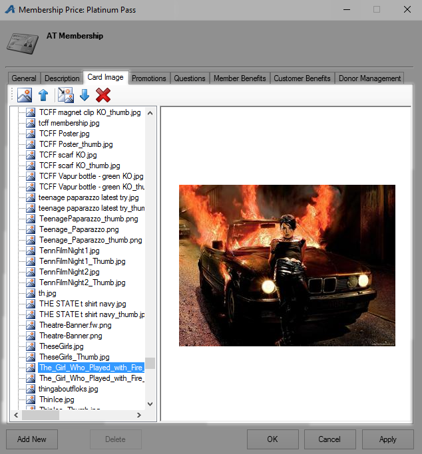Viewport: 422px width, 454px height.
Task: Click the file list scroll down arrow
Action: tap(150, 404)
